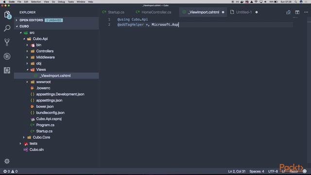This screenshot has height=175, width=311.
Task: Open the editor More Actions ellipsis
Action: (306, 12)
